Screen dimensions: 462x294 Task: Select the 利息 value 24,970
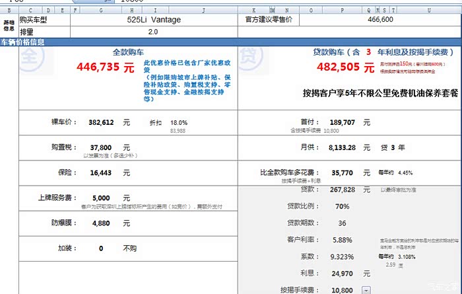(x=342, y=274)
